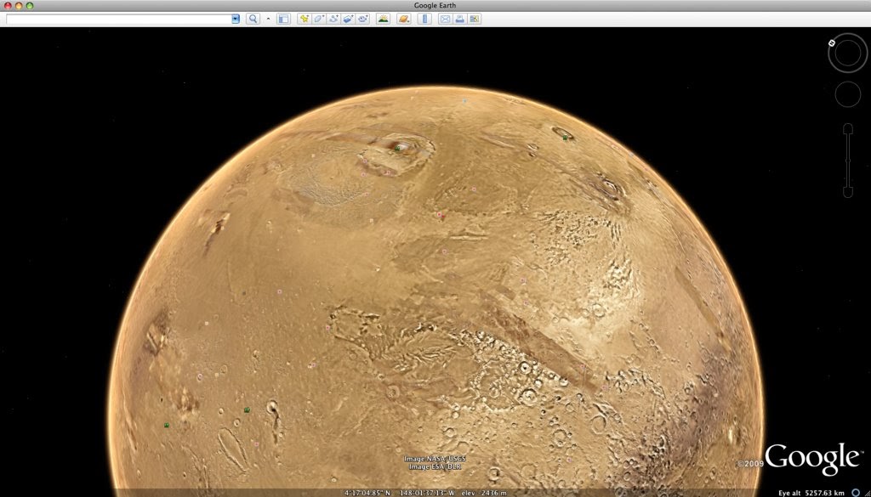
Task: Email the current view
Action: 445,18
